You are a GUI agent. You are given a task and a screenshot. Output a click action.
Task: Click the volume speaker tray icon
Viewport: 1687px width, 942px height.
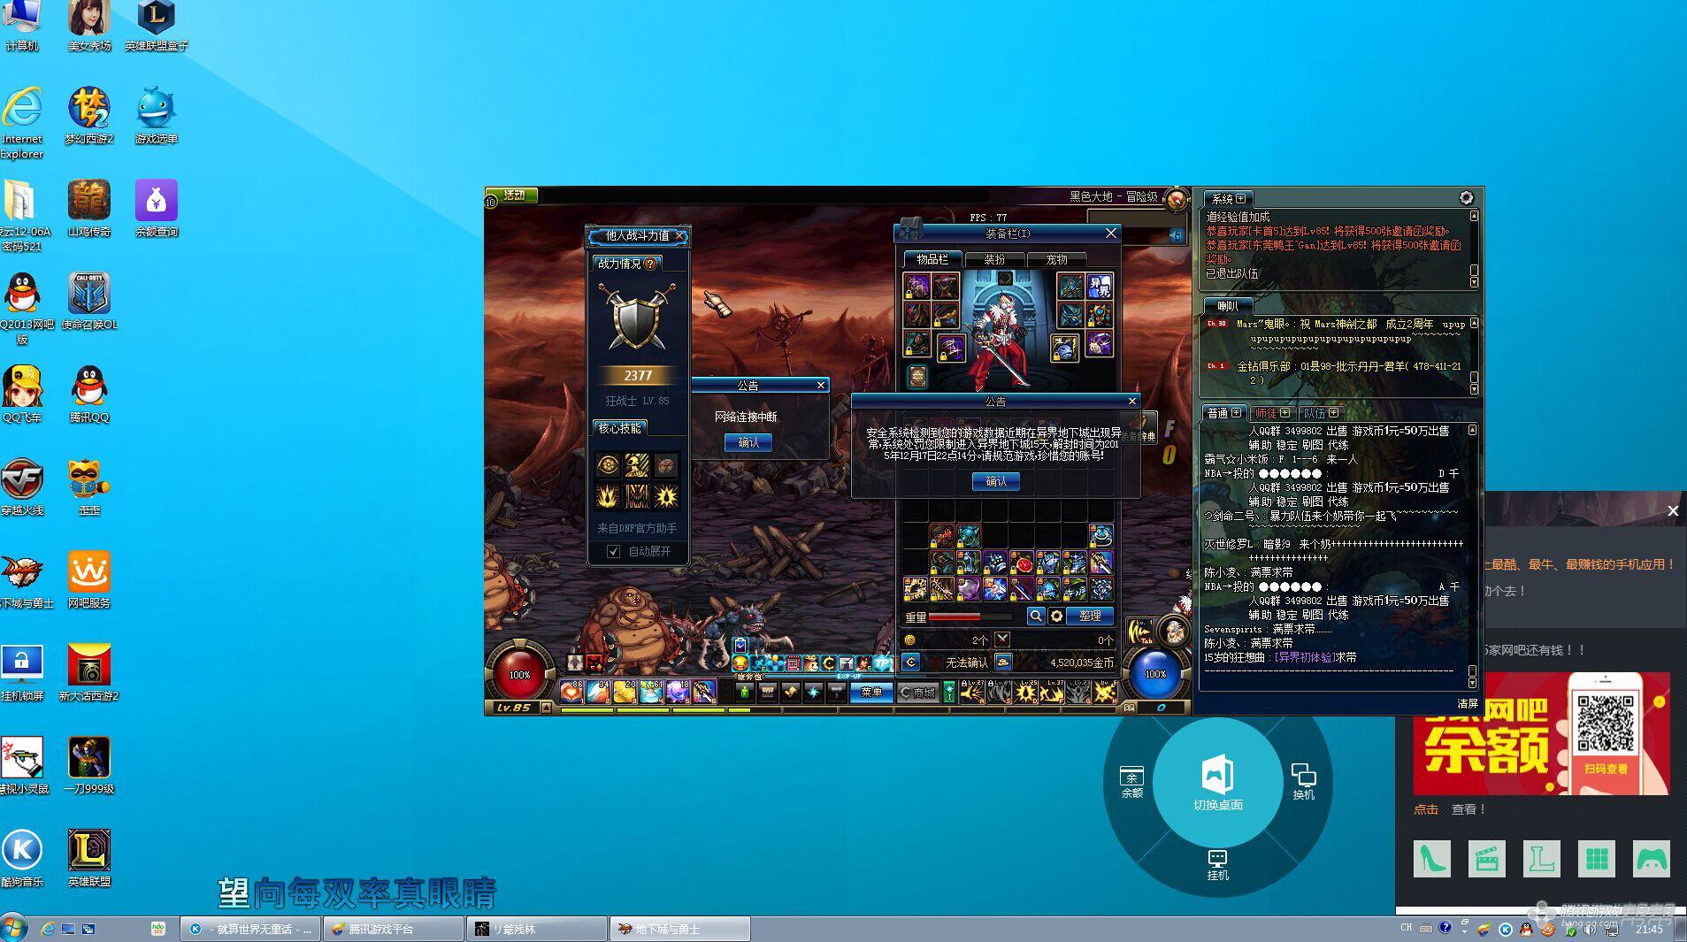[1590, 929]
